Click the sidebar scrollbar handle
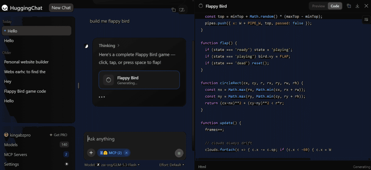Screen dimensions: 371x170 pyautogui.click(x=79, y=86)
